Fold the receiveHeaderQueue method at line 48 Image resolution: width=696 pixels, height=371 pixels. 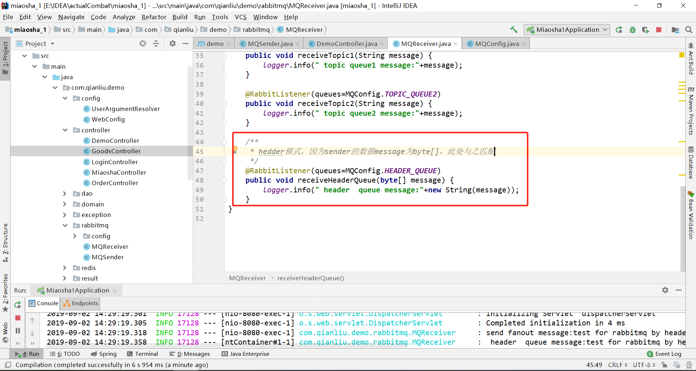[x=224, y=180]
